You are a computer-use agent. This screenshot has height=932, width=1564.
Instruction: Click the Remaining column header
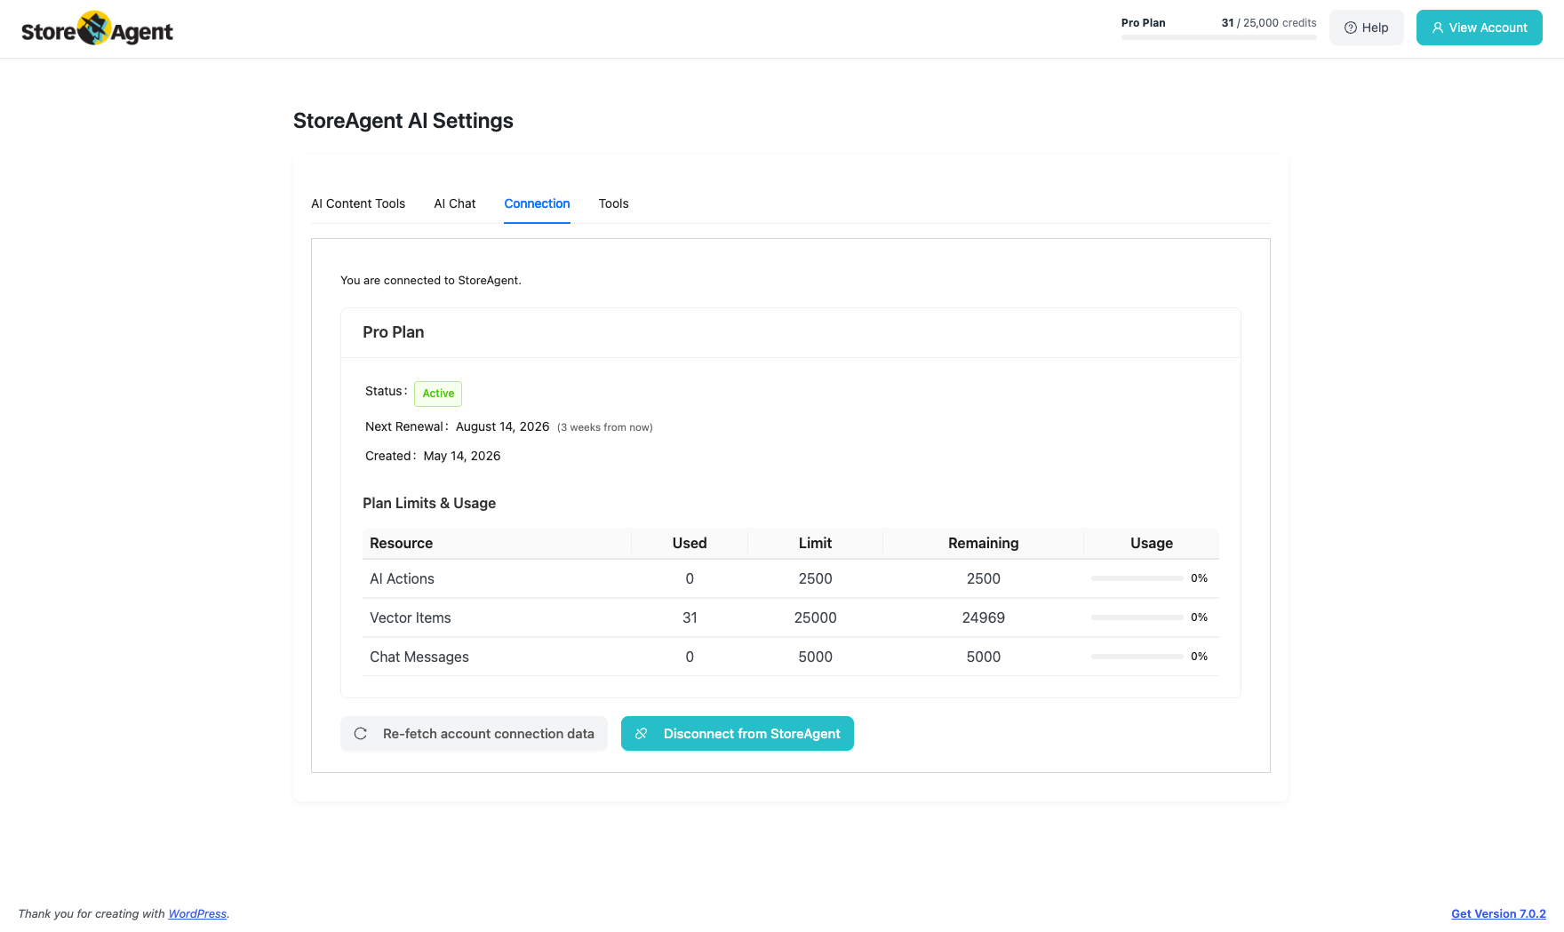point(984,543)
